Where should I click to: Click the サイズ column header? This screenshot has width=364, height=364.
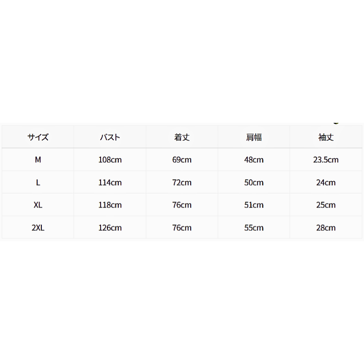[38, 137]
